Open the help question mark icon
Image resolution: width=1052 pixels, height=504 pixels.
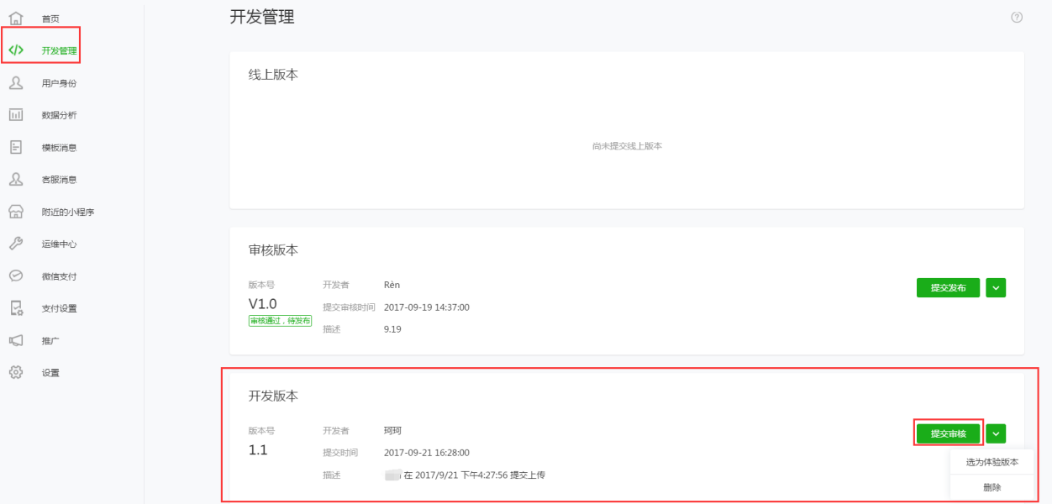coord(1017,17)
